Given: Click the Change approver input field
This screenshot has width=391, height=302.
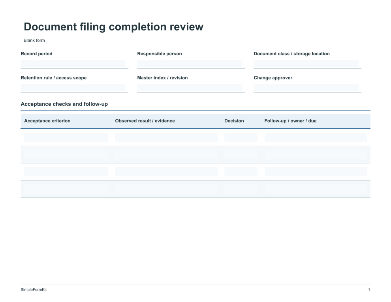Looking at the screenshot, I should coord(306,88).
